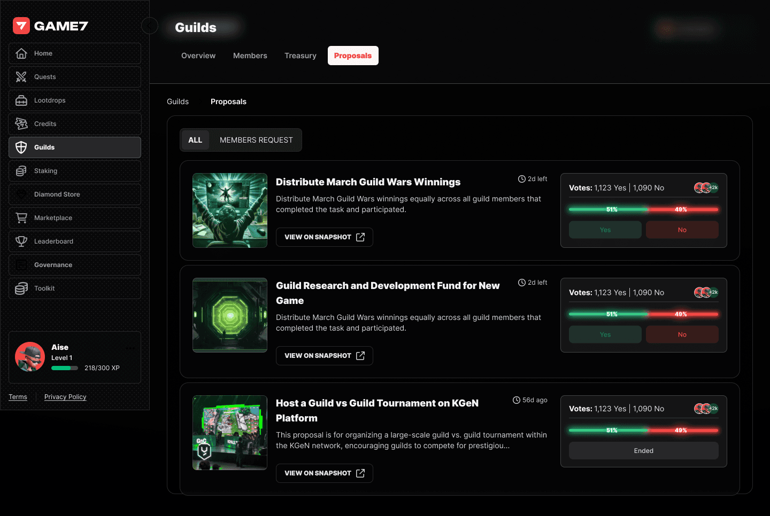View Distribute March Guild Wars Winnings on Snapshot
The width and height of the screenshot is (770, 516).
click(x=325, y=237)
